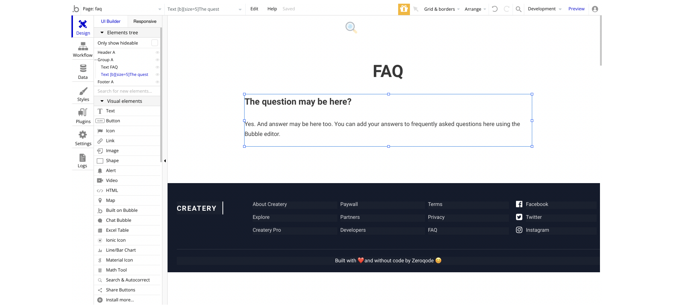Open the search magnifier in top toolbar
The width and height of the screenshot is (674, 308).
tap(518, 9)
